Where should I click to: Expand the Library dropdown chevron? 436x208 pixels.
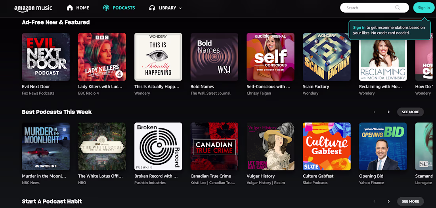(180, 8)
